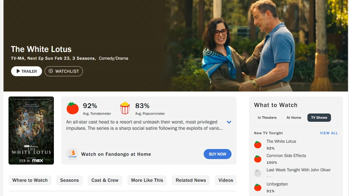Click The White Lotus page title
Screen dimensions: 349x196
[41, 49]
